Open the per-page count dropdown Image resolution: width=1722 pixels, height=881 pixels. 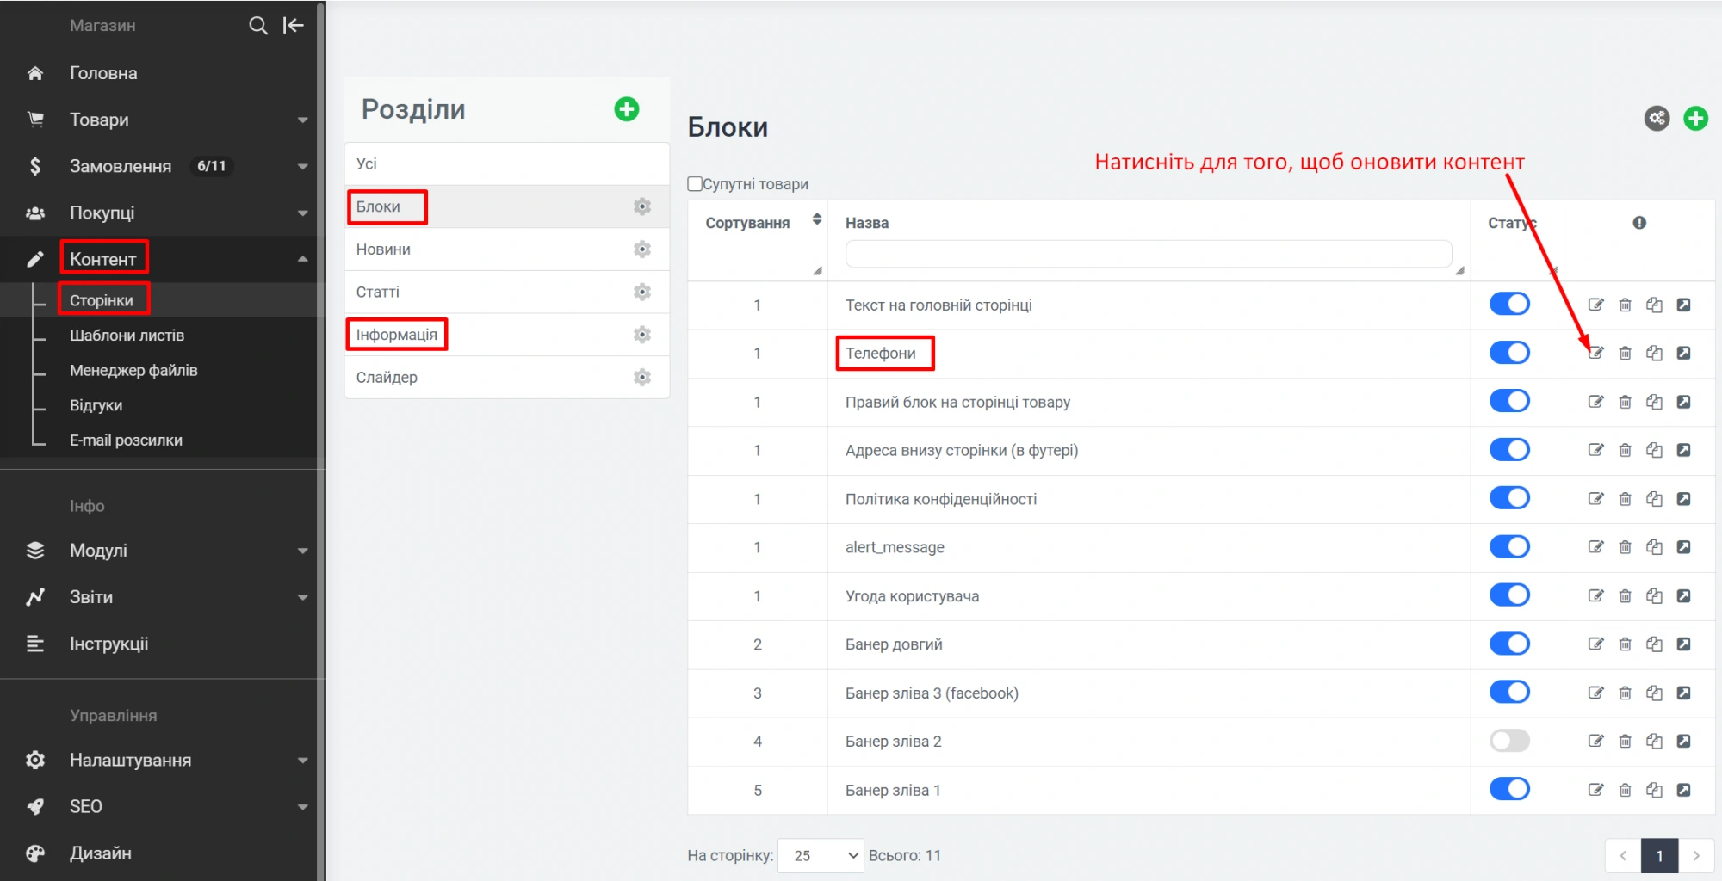pos(821,855)
